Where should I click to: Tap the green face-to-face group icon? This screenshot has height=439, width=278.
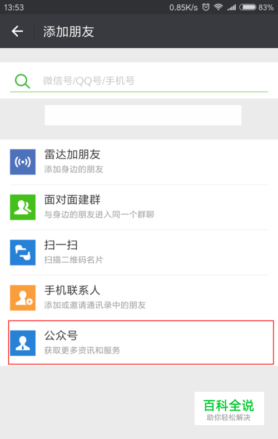23,207
